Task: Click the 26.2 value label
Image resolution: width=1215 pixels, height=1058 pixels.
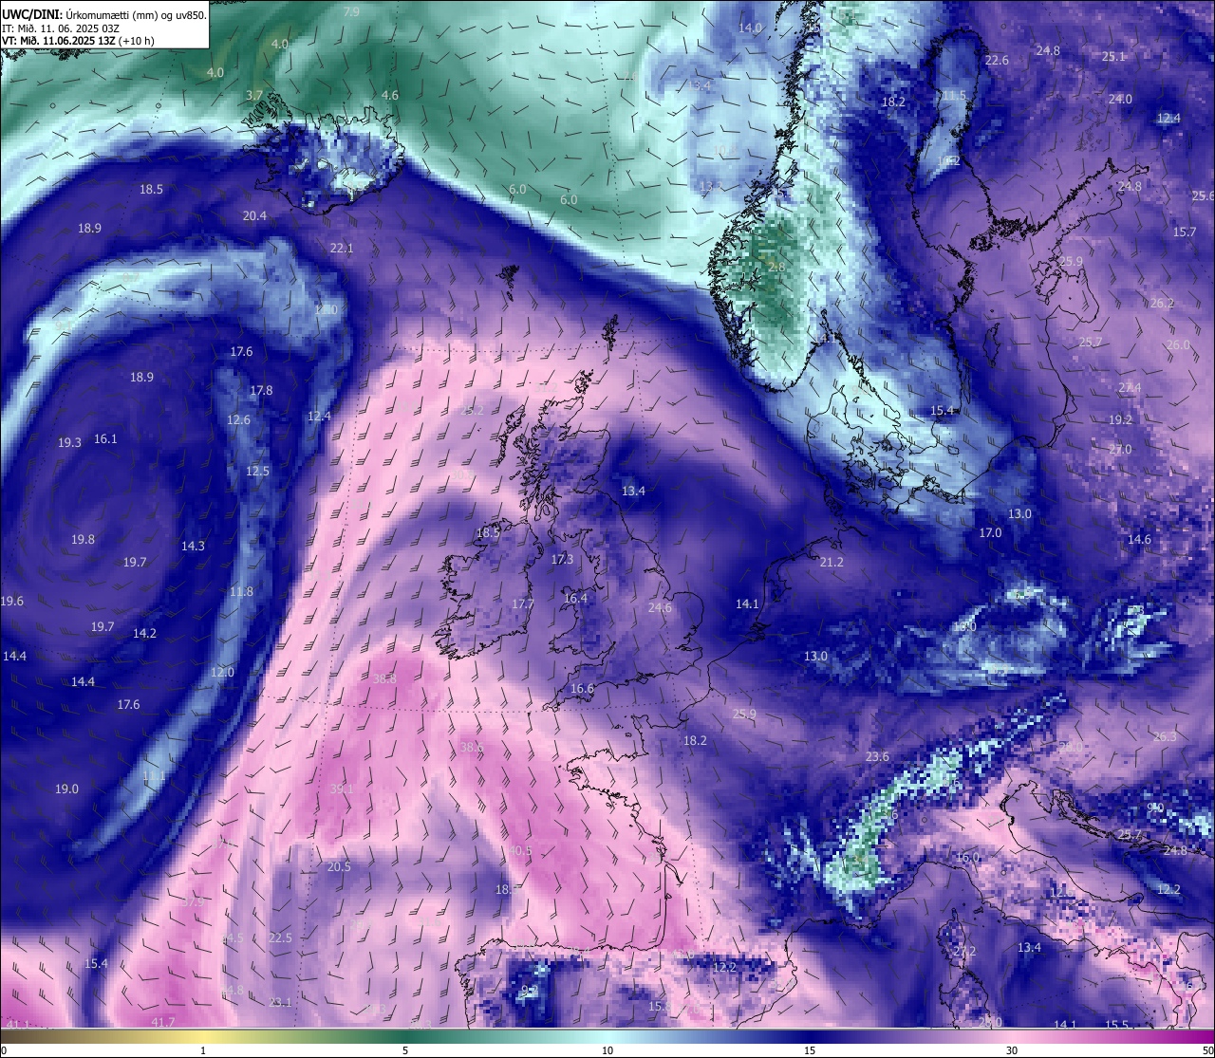Action: (x=1162, y=304)
